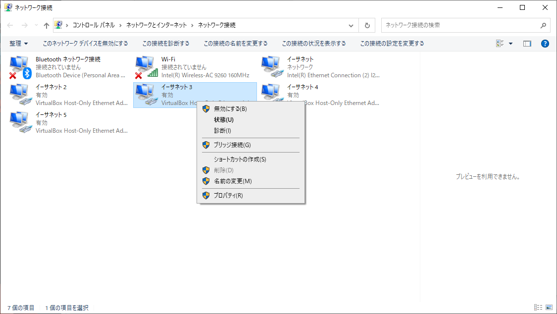This screenshot has width=557, height=314.
Task: Open Help via the question mark icon
Action: coord(545,43)
